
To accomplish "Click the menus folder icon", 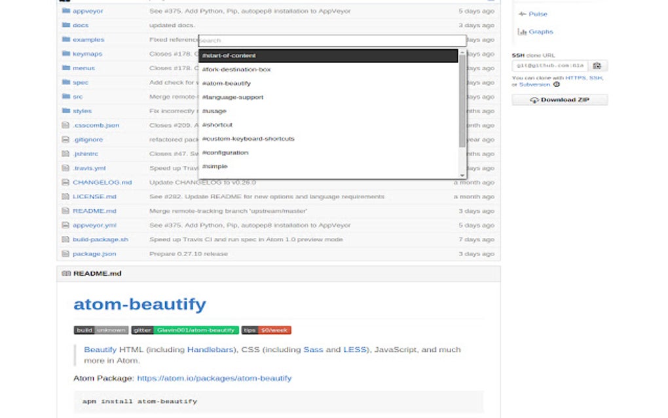I will [66, 67].
